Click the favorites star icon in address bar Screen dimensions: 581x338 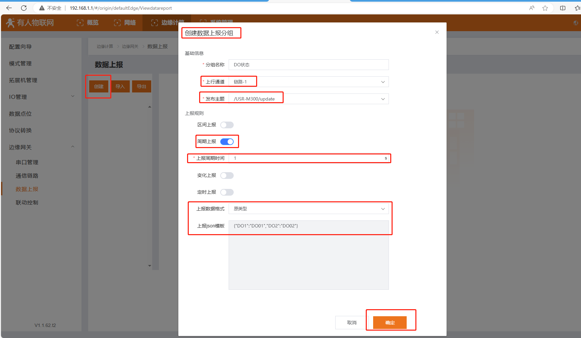545,8
